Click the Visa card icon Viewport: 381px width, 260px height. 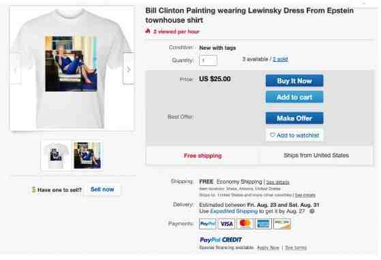click(x=226, y=224)
